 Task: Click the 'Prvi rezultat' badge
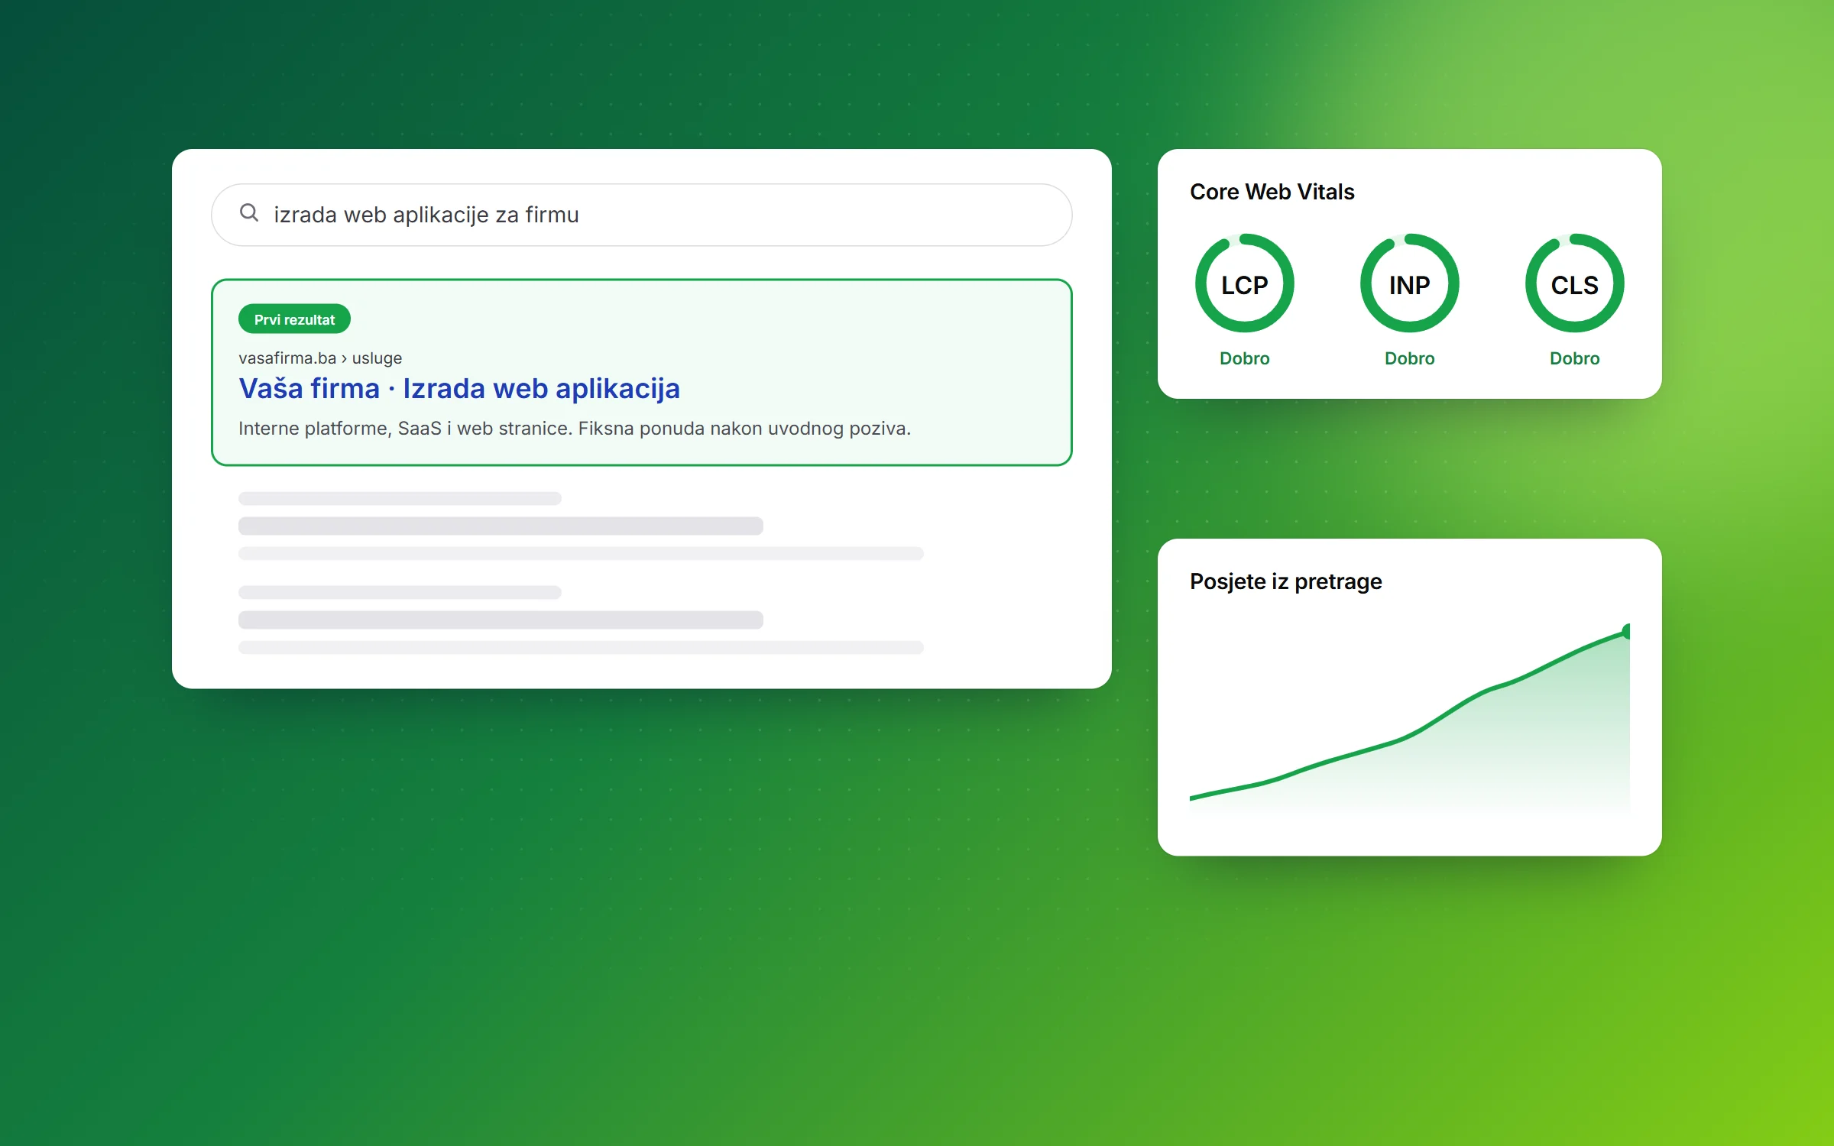(x=294, y=319)
